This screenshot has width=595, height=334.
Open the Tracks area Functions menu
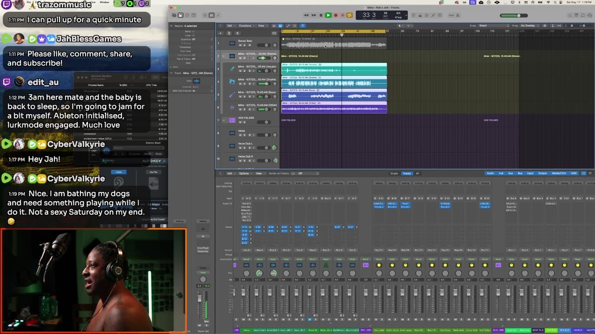click(x=246, y=26)
